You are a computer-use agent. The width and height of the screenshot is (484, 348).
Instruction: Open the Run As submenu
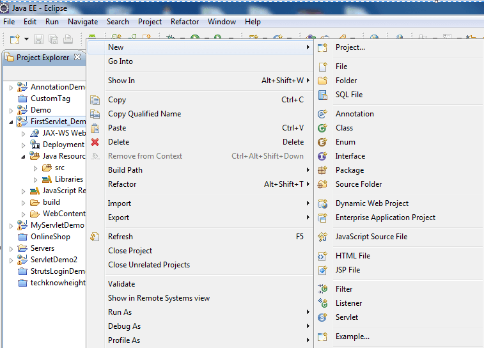[201, 312]
